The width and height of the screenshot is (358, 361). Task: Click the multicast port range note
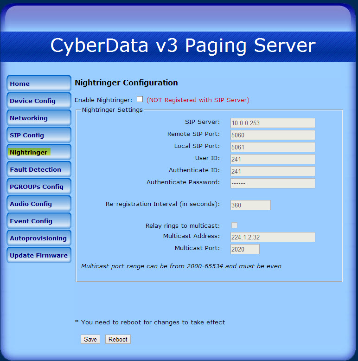click(x=181, y=266)
